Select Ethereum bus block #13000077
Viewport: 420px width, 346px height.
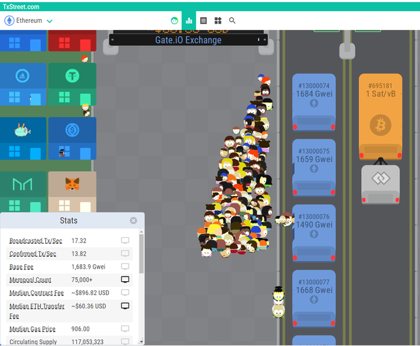pos(314,298)
